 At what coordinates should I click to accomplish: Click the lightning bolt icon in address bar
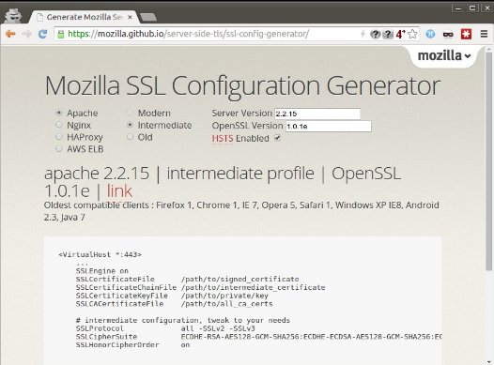click(363, 34)
